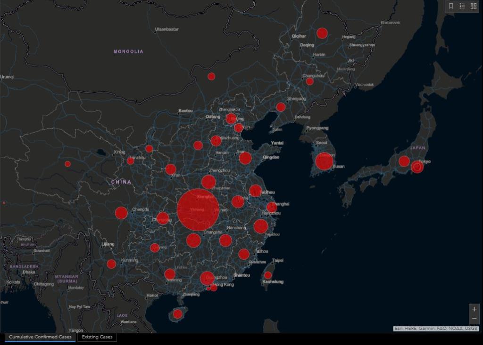
Task: Switch to Existing Cases tab
Action: click(x=97, y=337)
